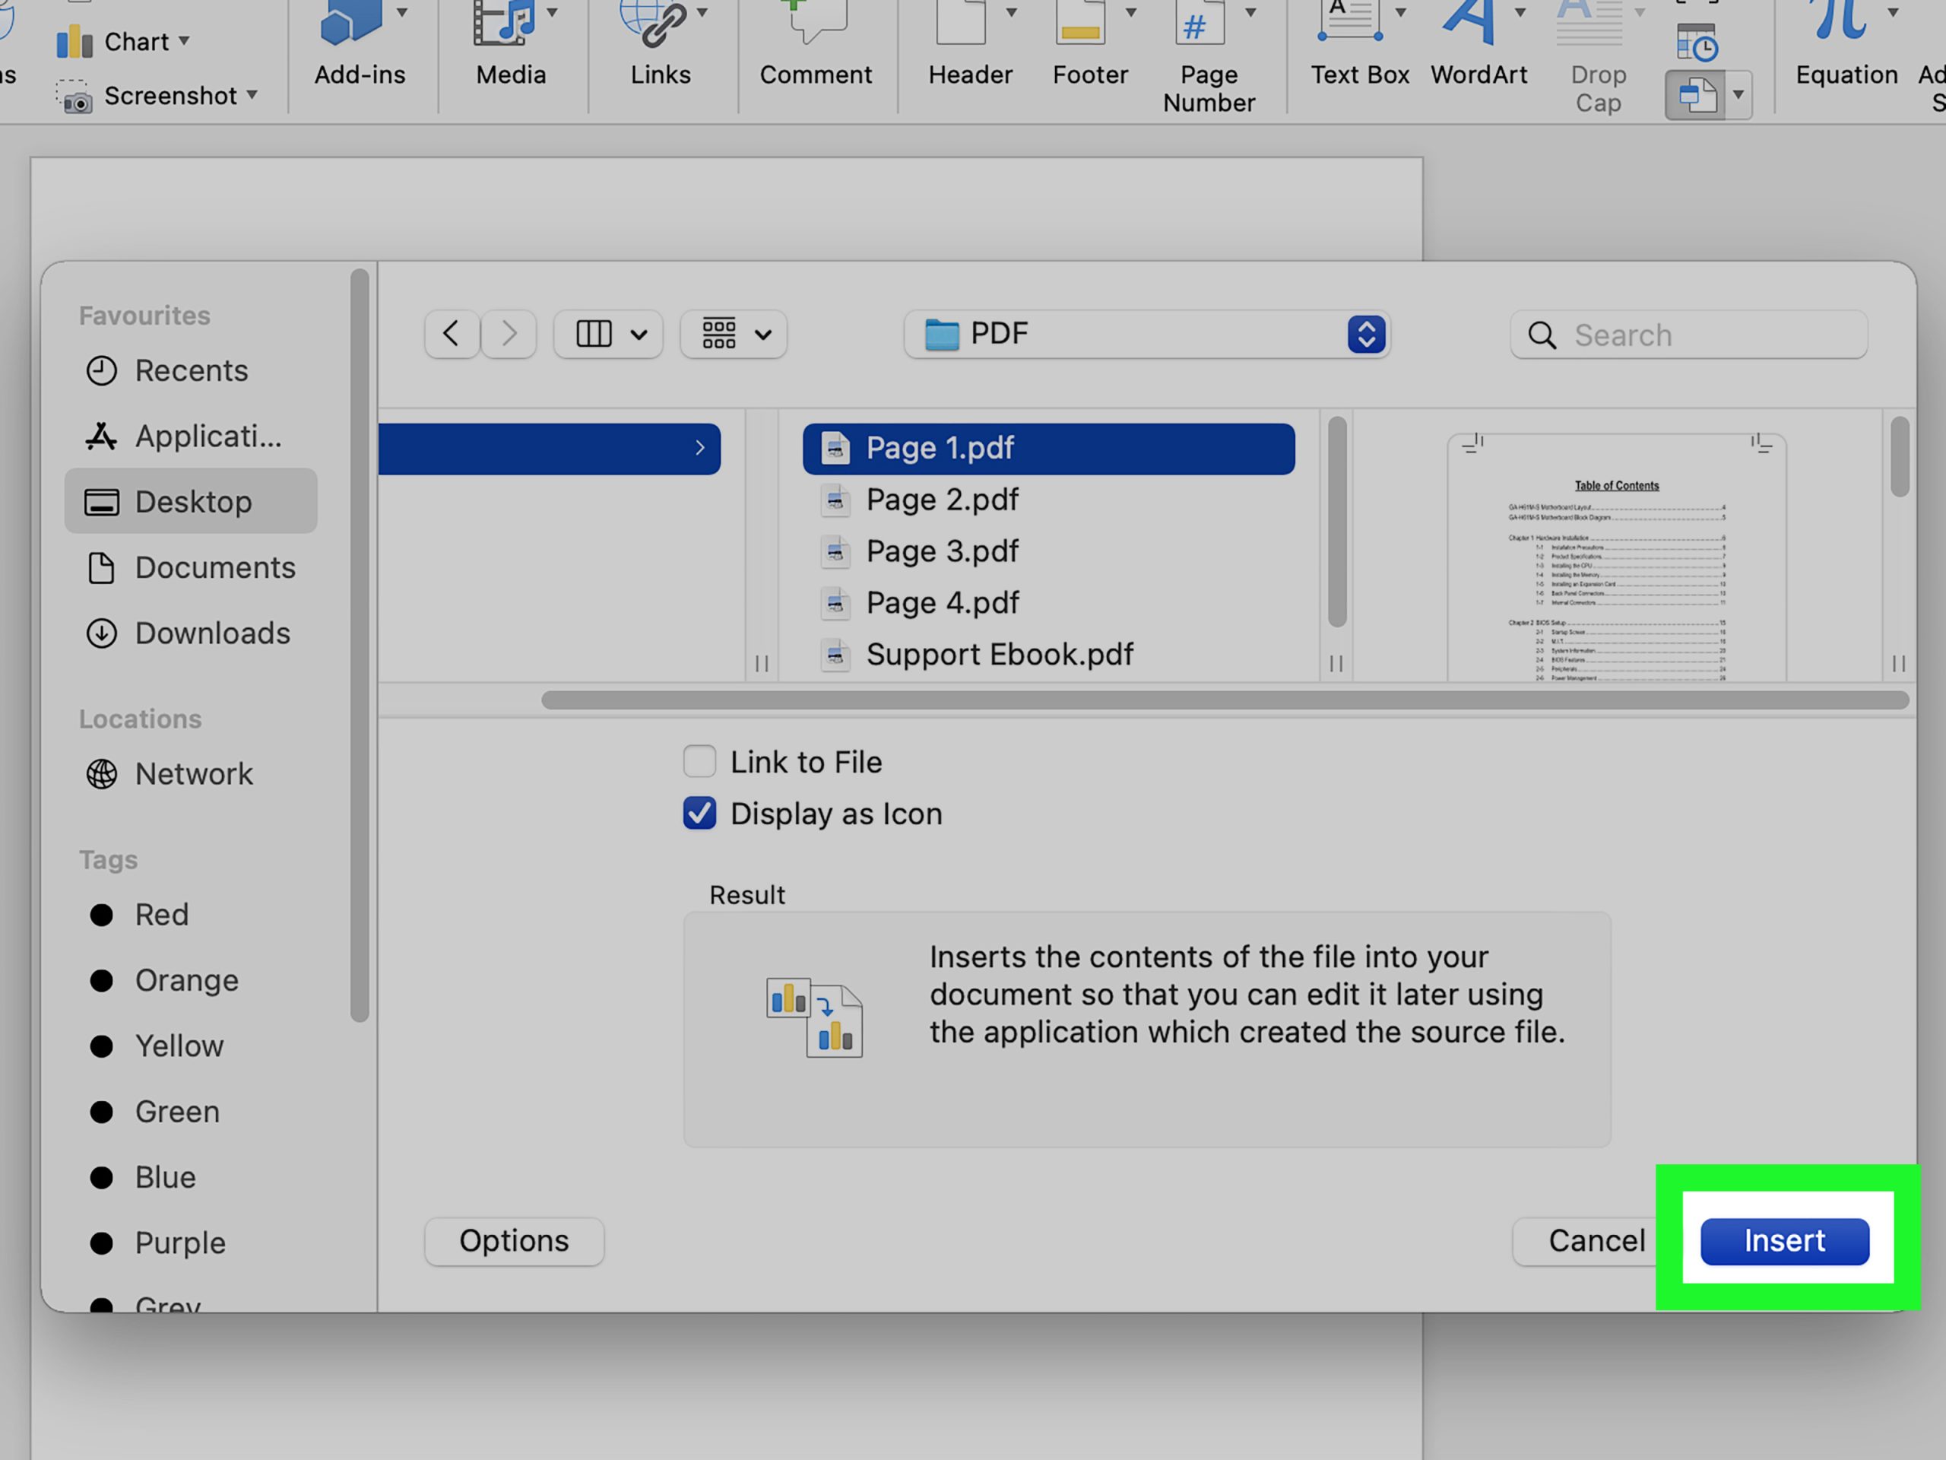The height and width of the screenshot is (1460, 1946).
Task: Click the Insert button
Action: [1784, 1241]
